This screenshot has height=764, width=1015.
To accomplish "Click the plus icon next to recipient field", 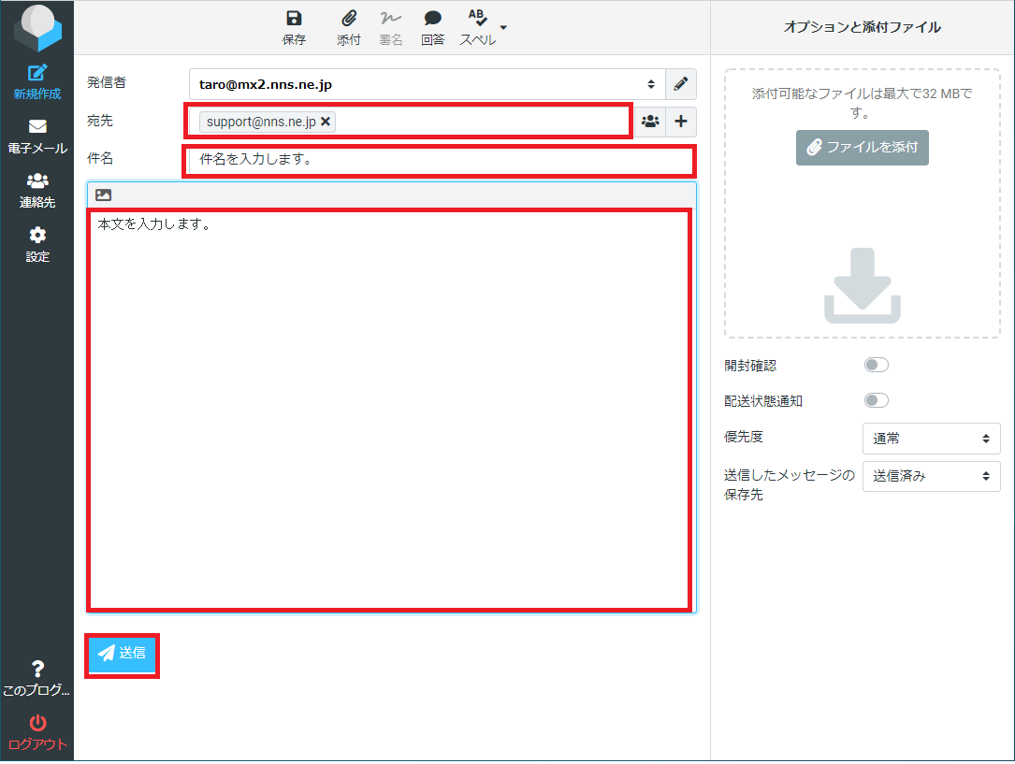I will click(681, 121).
